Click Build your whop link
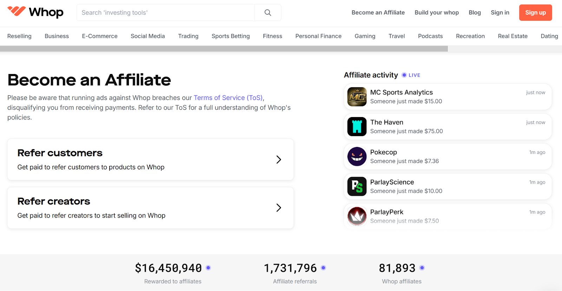The height and width of the screenshot is (291, 562). point(437,13)
